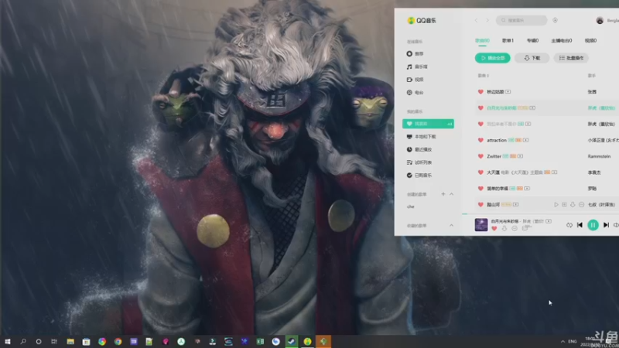Open MV icon next to 大天蓬 song
This screenshot has height=348, width=619.
[x=554, y=172]
